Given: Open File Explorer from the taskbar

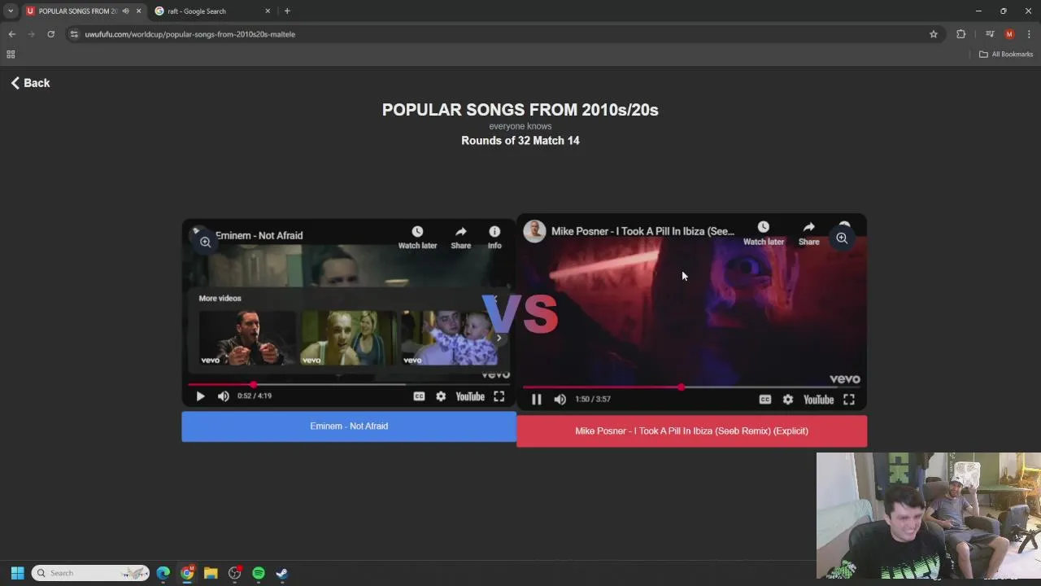Looking at the screenshot, I should point(211,573).
